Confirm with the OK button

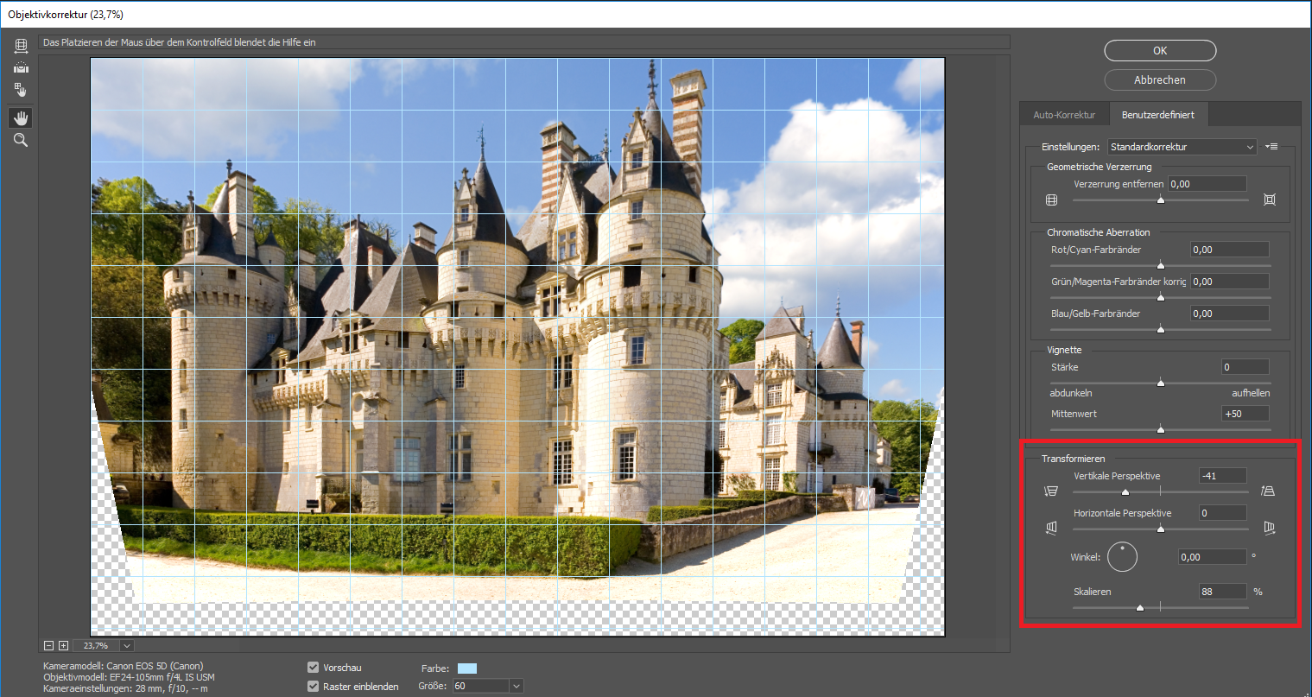(x=1160, y=51)
